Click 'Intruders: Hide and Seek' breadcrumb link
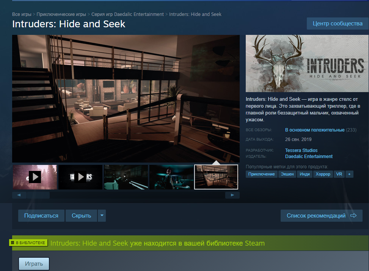 [x=195, y=14]
